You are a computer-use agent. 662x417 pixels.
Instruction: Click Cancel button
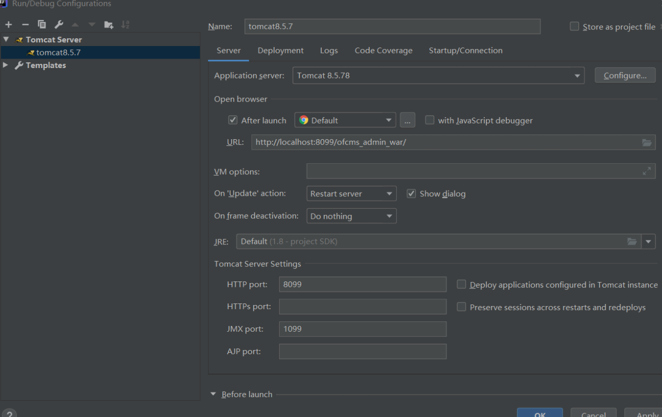[x=593, y=413]
